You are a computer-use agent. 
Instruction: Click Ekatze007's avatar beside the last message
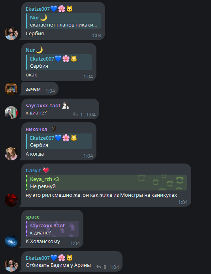click(x=11, y=265)
